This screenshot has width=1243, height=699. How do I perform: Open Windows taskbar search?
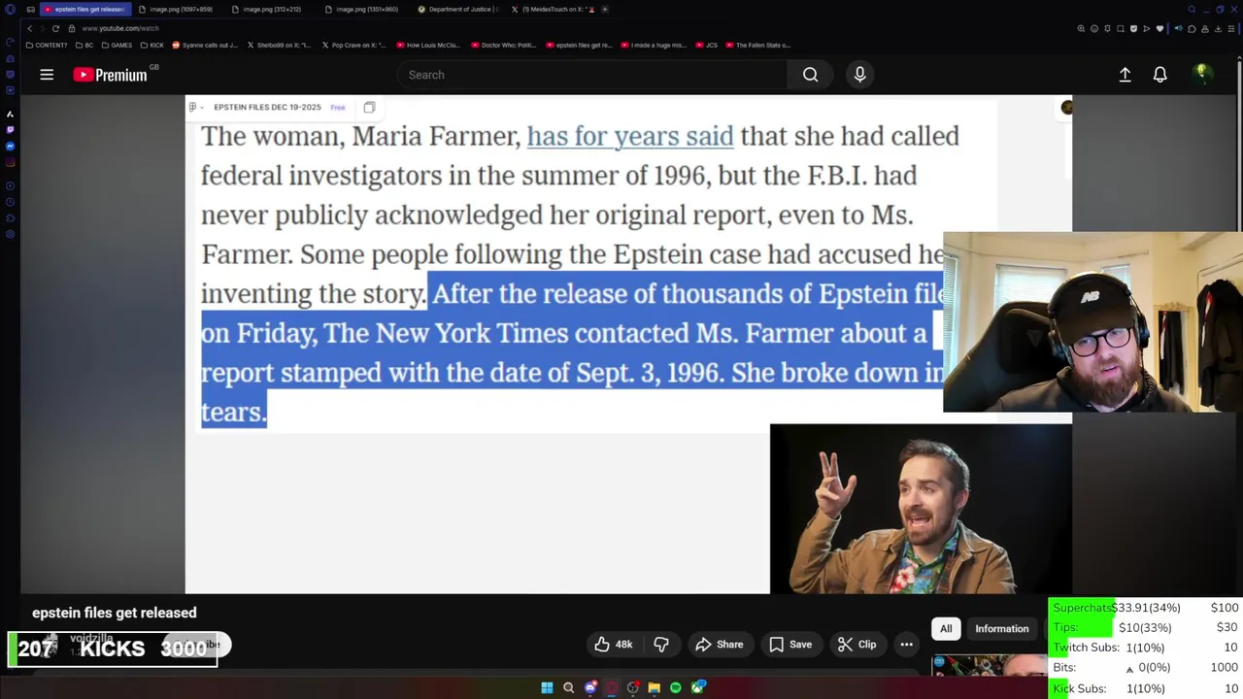pos(568,688)
